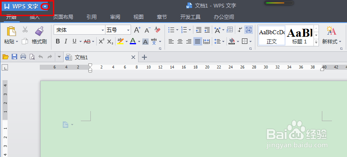
Task: Align text left
Action: point(171,41)
